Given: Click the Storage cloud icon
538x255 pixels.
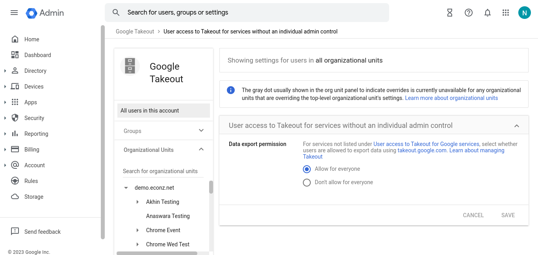Looking at the screenshot, I should [x=15, y=197].
